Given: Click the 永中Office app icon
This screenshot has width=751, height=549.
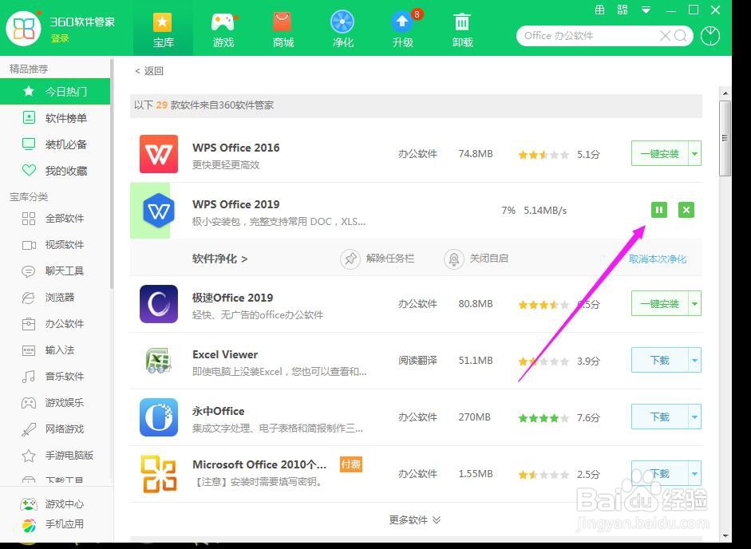Looking at the screenshot, I should pyautogui.click(x=159, y=417).
